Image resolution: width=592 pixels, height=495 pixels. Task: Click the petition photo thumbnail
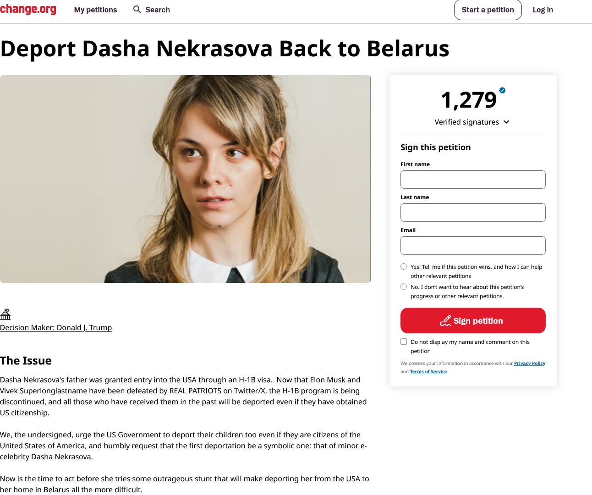[x=186, y=179]
